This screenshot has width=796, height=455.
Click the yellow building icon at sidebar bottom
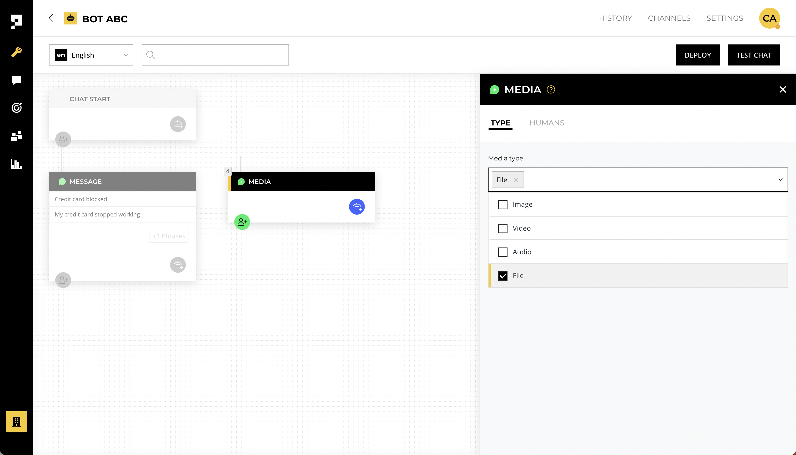click(17, 422)
